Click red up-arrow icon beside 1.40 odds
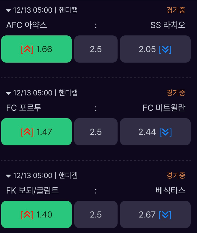 click(x=27, y=215)
